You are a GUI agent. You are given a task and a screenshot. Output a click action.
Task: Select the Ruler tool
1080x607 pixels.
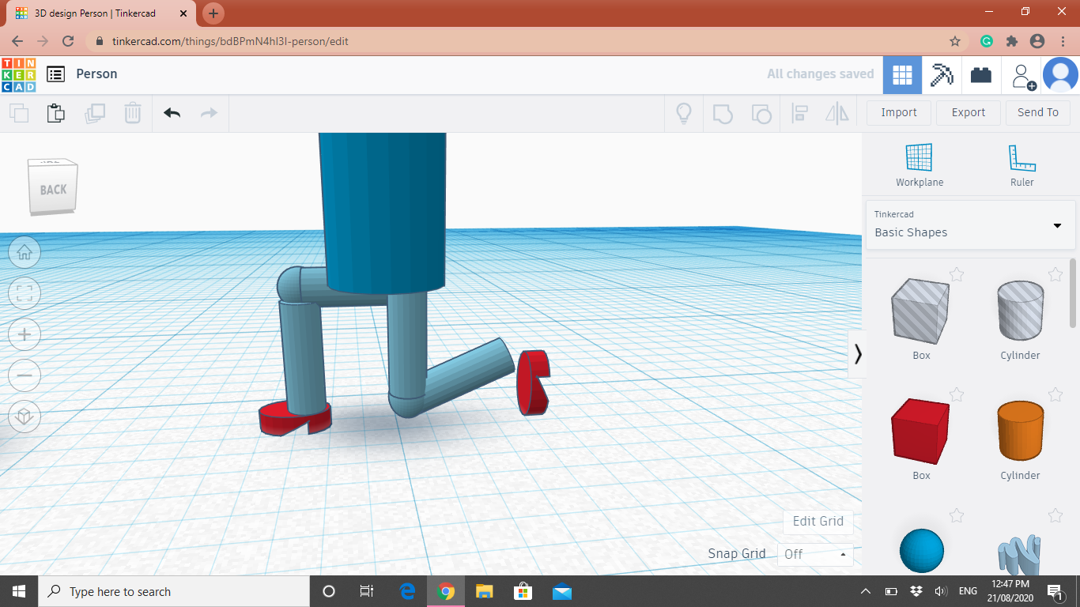(1021, 165)
